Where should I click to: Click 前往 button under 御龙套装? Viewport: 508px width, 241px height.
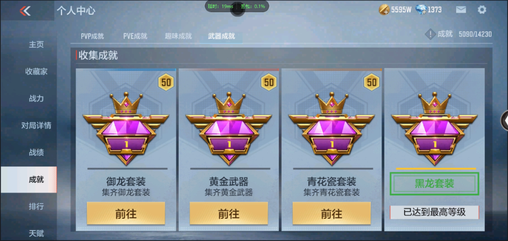125,214
